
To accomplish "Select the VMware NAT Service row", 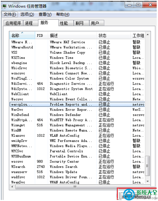I will pyautogui.click(x=77, y=42).
